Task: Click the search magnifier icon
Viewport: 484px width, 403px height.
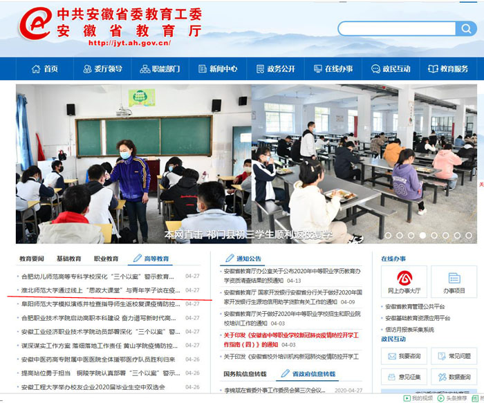Action: [465, 28]
